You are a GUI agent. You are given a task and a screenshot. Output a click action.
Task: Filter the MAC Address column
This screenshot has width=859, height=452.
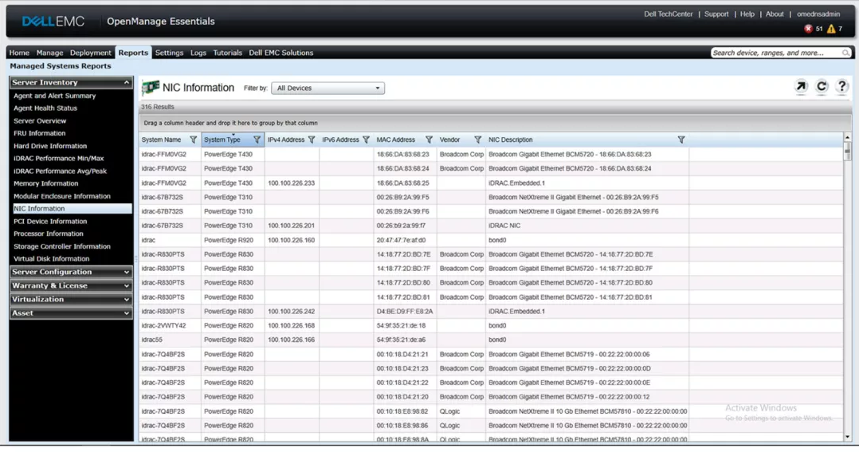pos(429,140)
